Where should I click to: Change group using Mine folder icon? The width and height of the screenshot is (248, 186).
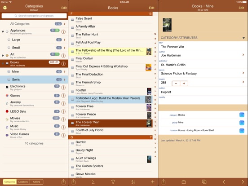[x=242, y=123]
